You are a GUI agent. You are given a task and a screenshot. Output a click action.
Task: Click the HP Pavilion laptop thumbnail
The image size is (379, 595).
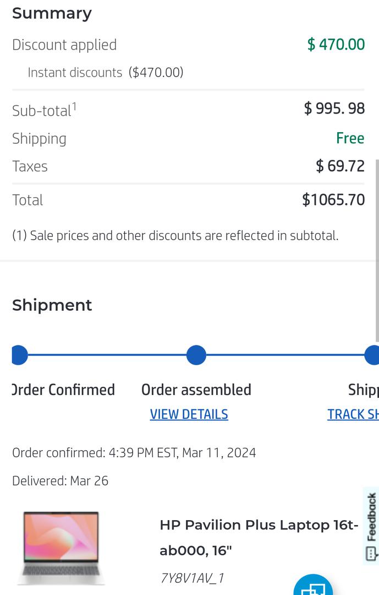[61, 548]
